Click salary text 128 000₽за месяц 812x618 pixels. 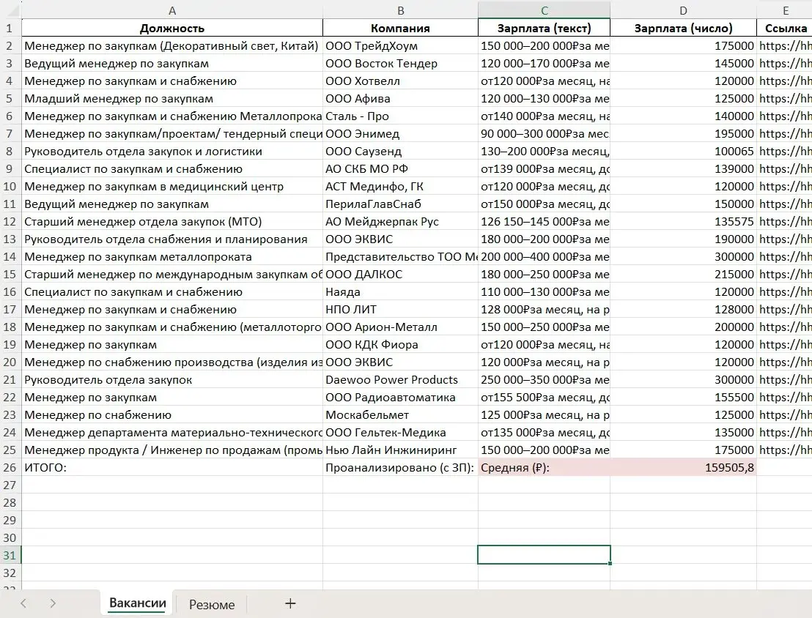tap(545, 310)
